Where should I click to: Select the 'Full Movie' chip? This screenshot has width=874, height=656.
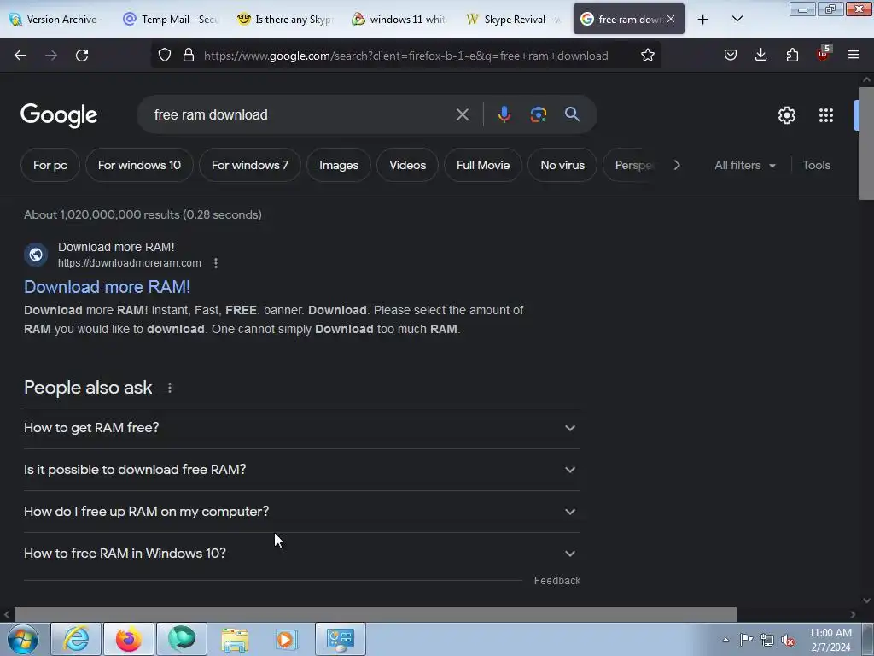[x=483, y=165]
